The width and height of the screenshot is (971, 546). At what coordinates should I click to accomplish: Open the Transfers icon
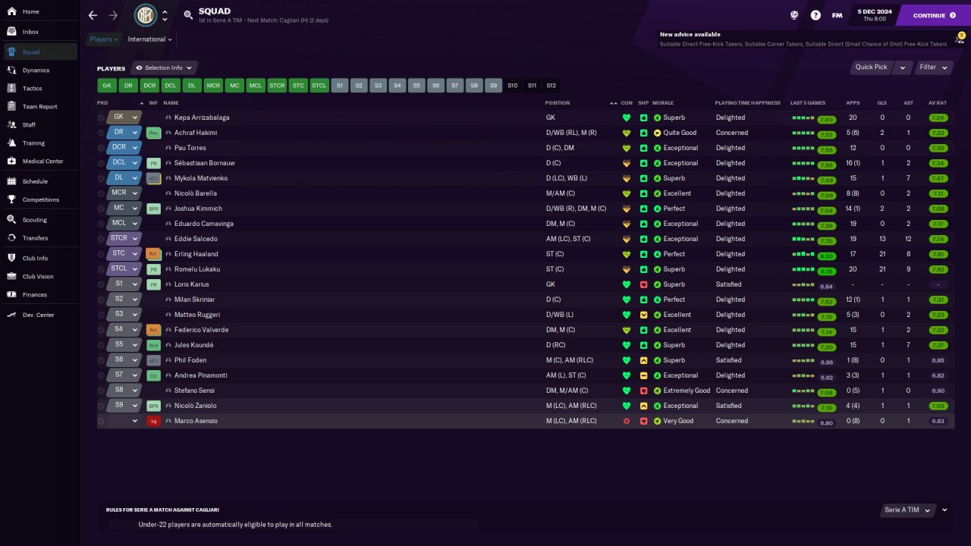[11, 237]
